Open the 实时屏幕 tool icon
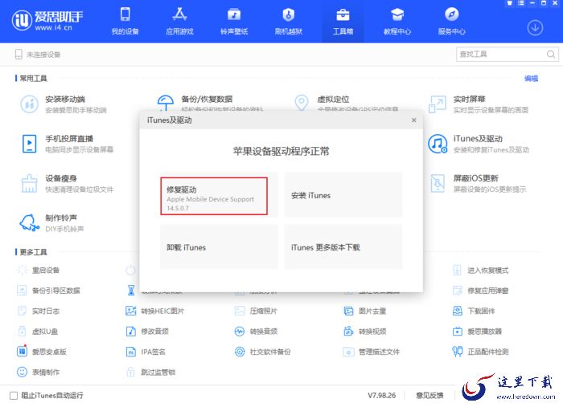 pos(438,104)
